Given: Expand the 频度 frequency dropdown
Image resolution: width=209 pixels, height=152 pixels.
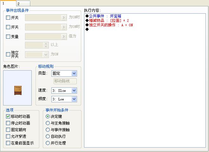Looking at the screenshot, I should click(64, 99).
